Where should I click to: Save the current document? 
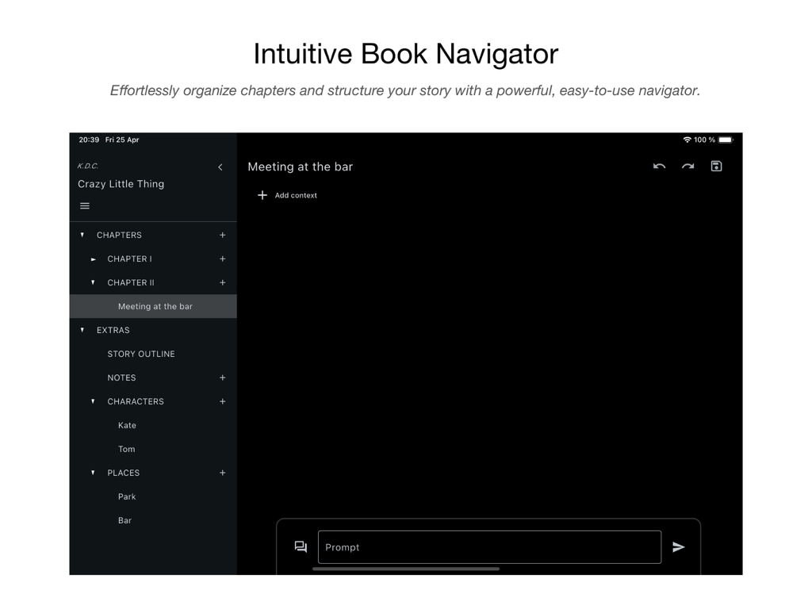(715, 166)
